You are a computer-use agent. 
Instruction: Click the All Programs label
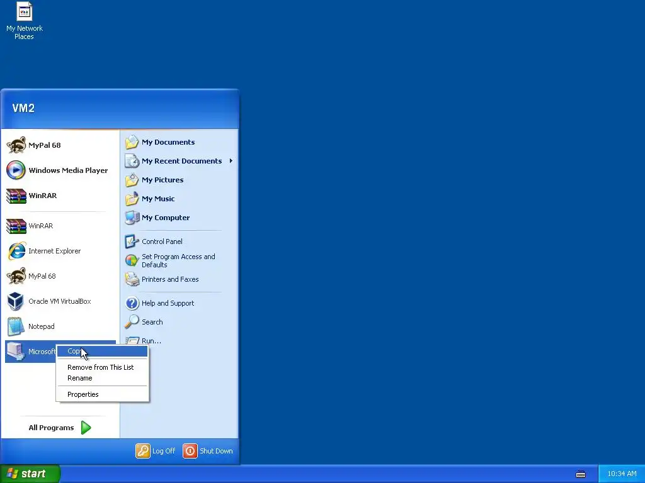click(x=51, y=428)
